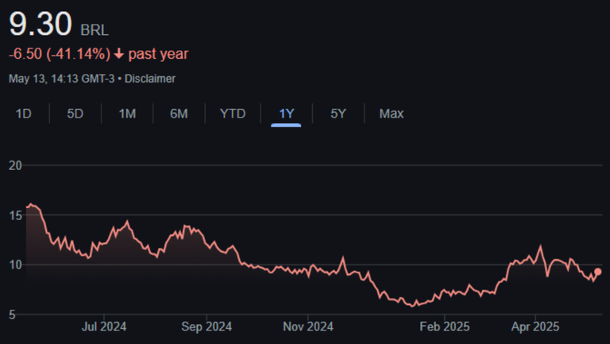Open the Disclaimer link
Viewport: 610px width, 344px height.
click(x=150, y=79)
